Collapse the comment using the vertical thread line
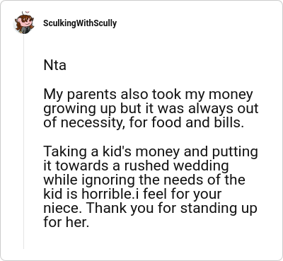This screenshot has width=283, height=261. (23, 141)
